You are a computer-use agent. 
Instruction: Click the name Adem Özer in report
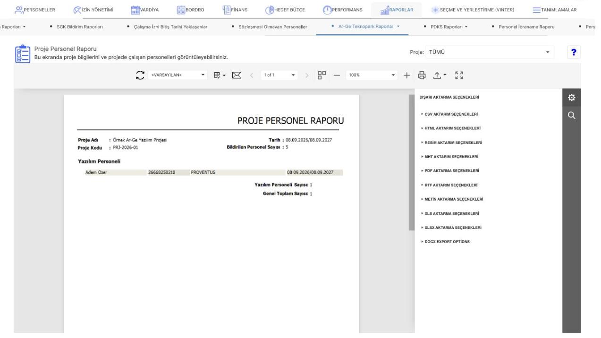[x=95, y=172]
